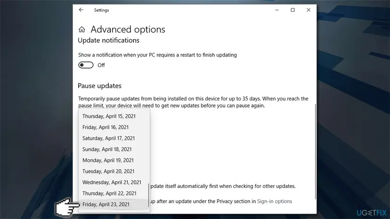The height and width of the screenshot is (219, 390).
Task: Maximize the Settings window
Action: (293, 10)
